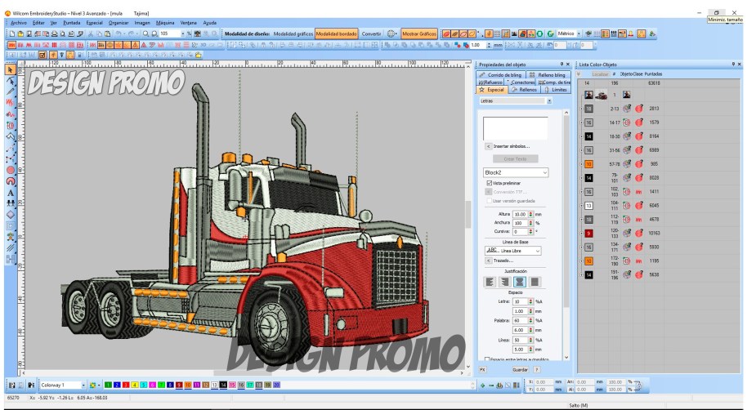
Task: Click the properties panel vertical scrollbar
Action: point(566,234)
